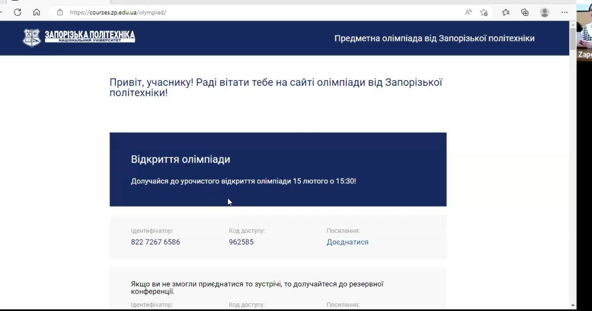The image size is (592, 311).
Task: Click the Доєднатися link
Action: coord(347,242)
